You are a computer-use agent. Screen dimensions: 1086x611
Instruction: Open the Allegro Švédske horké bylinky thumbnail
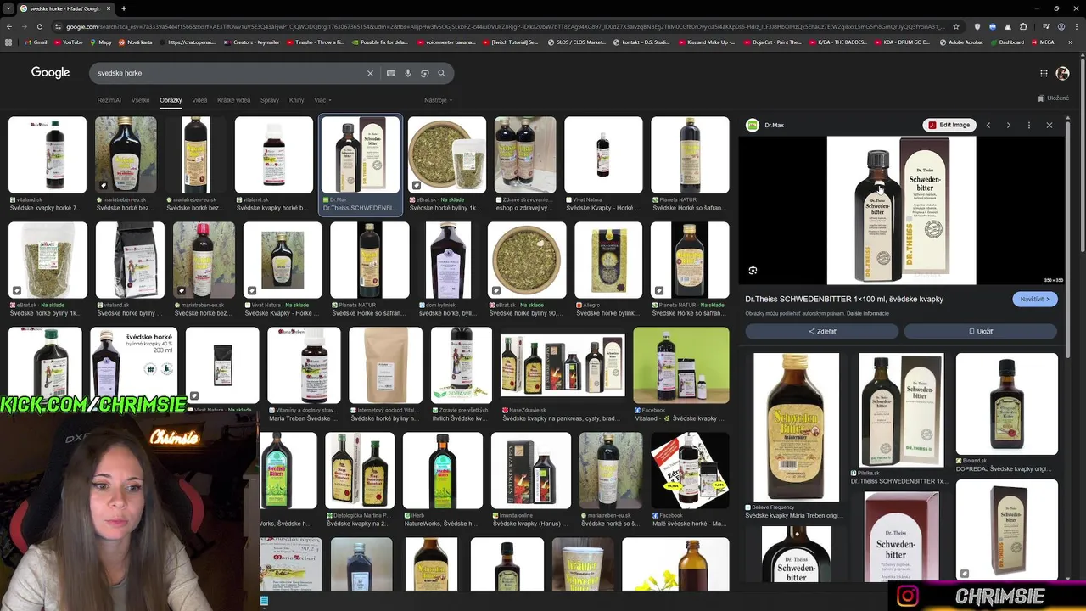(609, 260)
